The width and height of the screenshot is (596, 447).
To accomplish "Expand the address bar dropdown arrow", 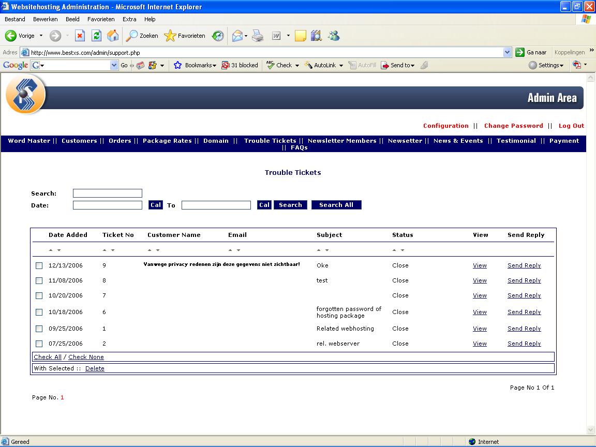I will (x=507, y=52).
